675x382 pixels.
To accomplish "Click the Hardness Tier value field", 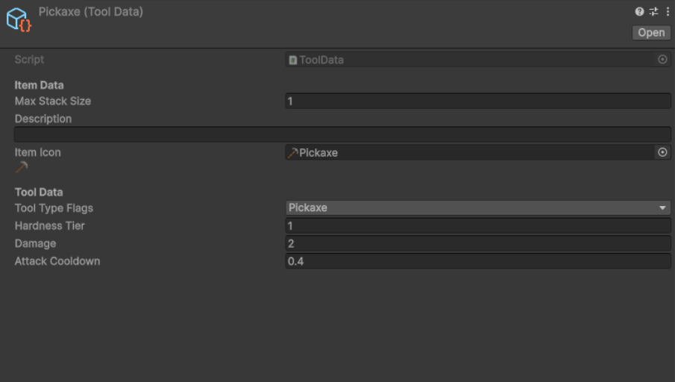I will coord(477,226).
